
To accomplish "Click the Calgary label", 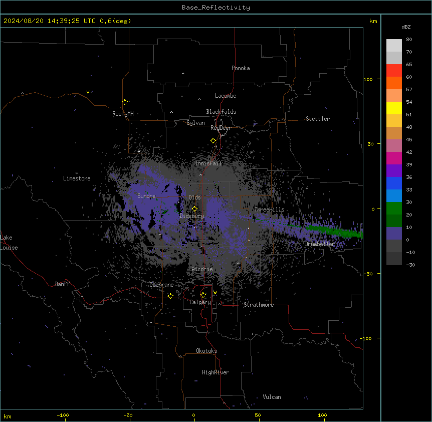I will point(200,302).
